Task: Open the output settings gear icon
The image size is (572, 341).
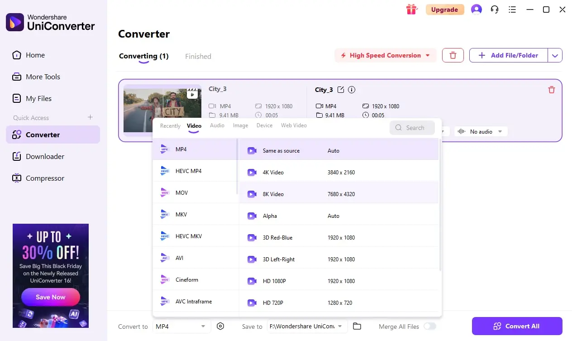Action: click(220, 326)
